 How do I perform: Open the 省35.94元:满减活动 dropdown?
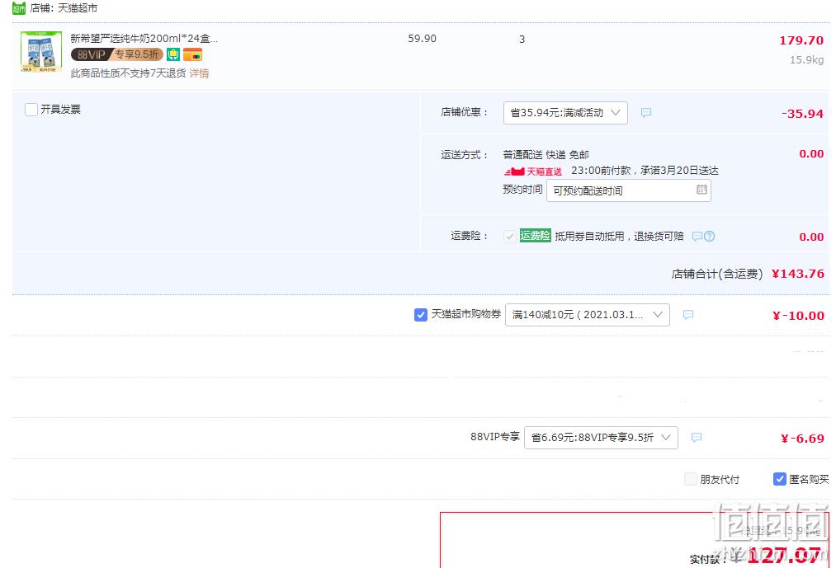(x=565, y=113)
